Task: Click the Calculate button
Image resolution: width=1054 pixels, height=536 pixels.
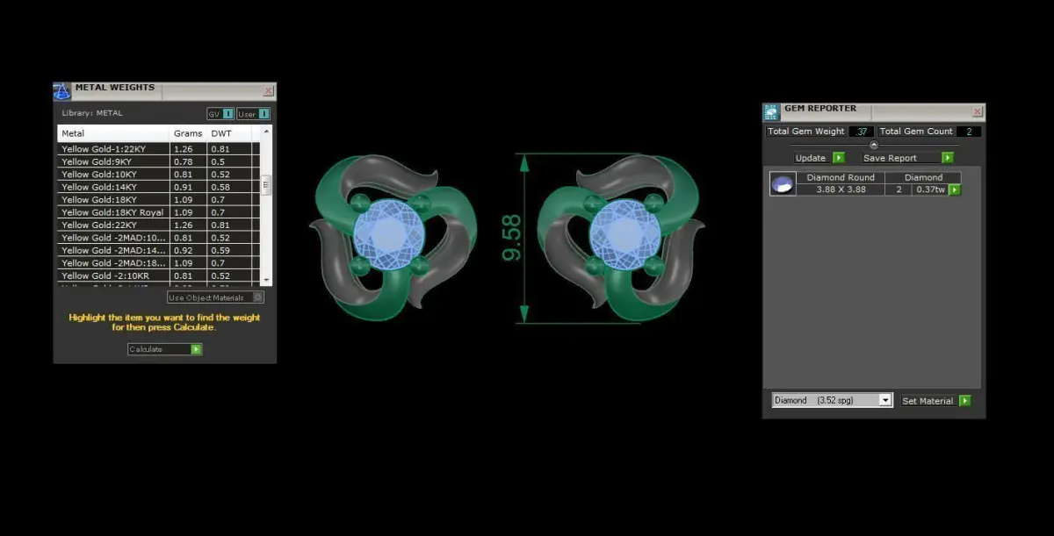Action: [165, 349]
